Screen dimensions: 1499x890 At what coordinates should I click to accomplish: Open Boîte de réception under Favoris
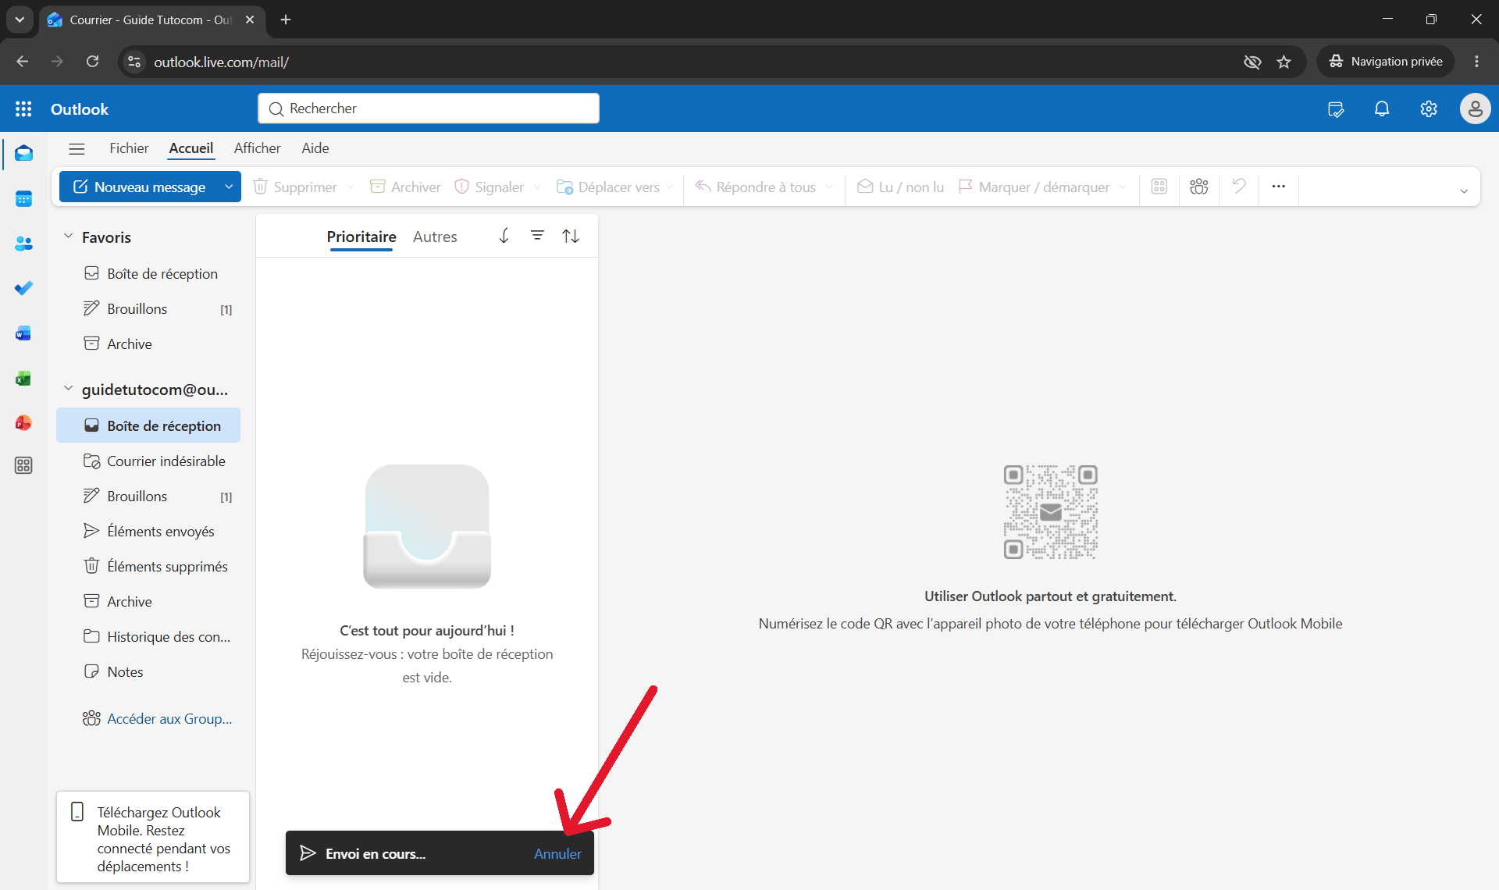coord(148,273)
